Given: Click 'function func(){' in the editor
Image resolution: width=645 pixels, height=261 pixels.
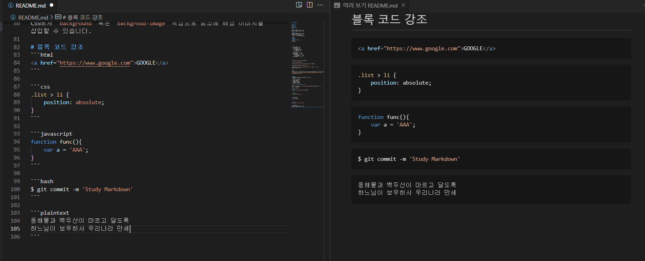Looking at the screenshot, I should [x=56, y=142].
